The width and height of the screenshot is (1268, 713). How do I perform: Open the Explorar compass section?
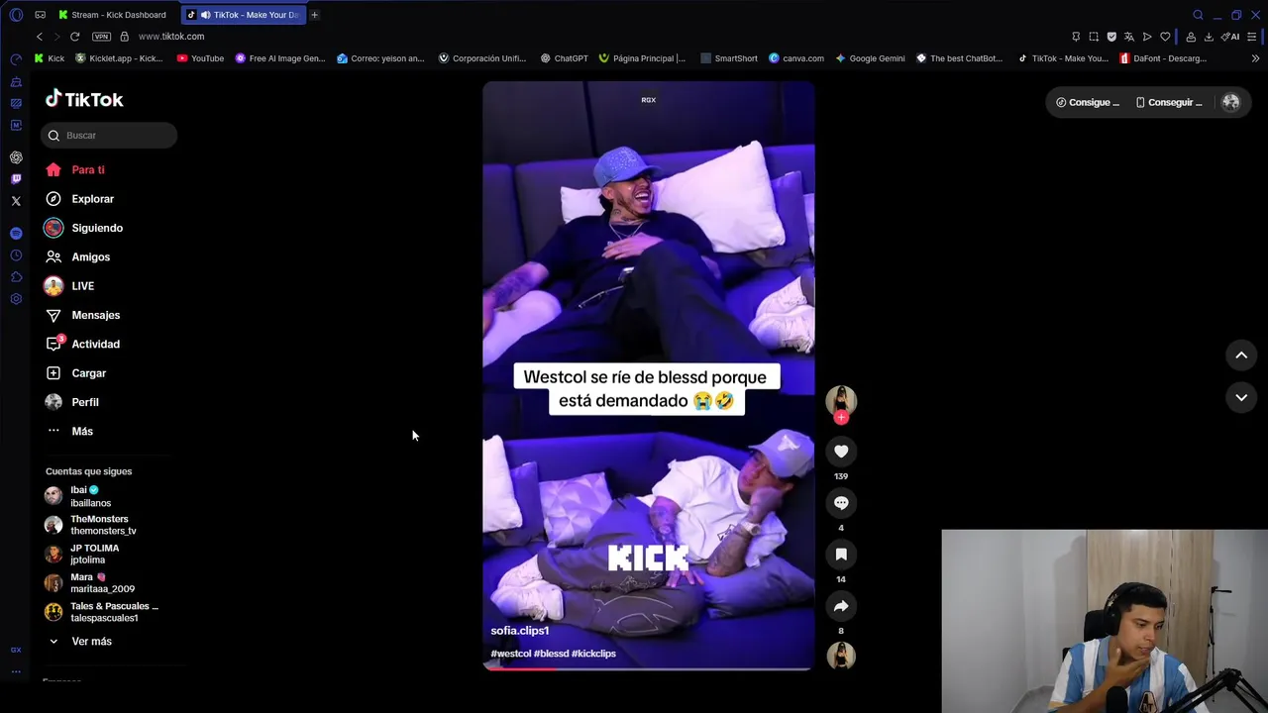click(x=79, y=199)
